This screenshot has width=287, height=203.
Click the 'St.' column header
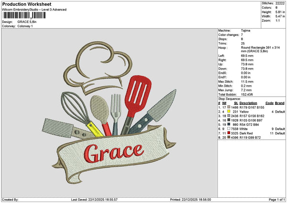pos(236,103)
